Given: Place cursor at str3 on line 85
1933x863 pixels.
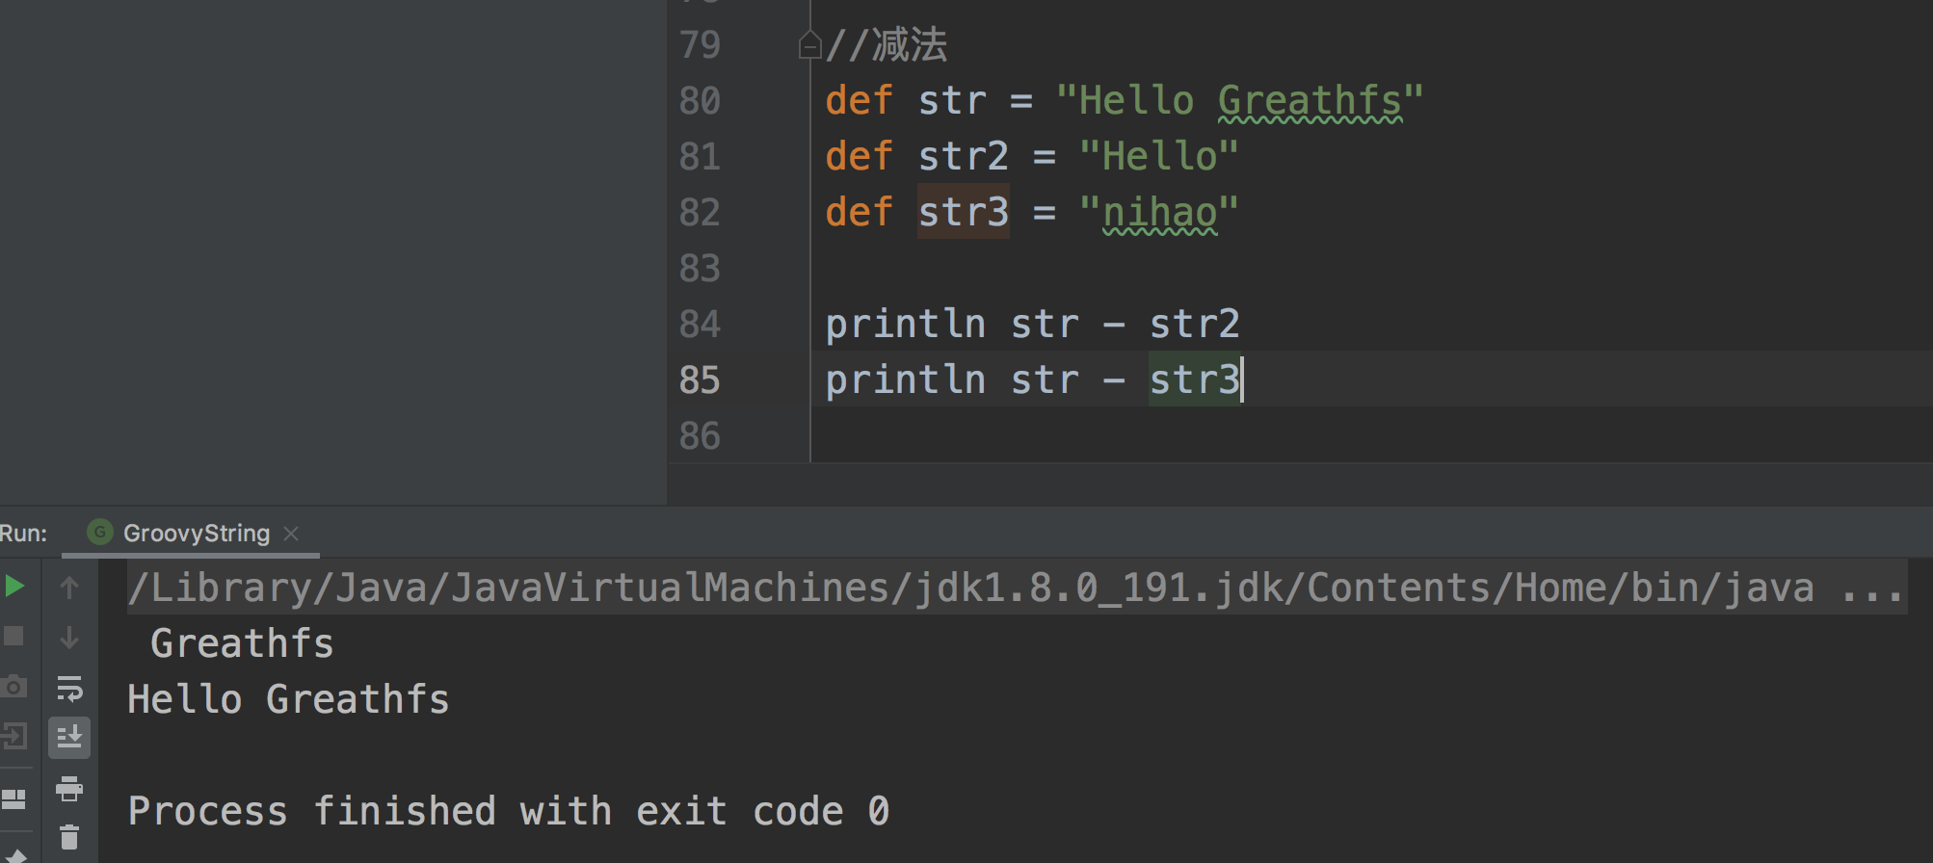Looking at the screenshot, I should [x=1195, y=379].
